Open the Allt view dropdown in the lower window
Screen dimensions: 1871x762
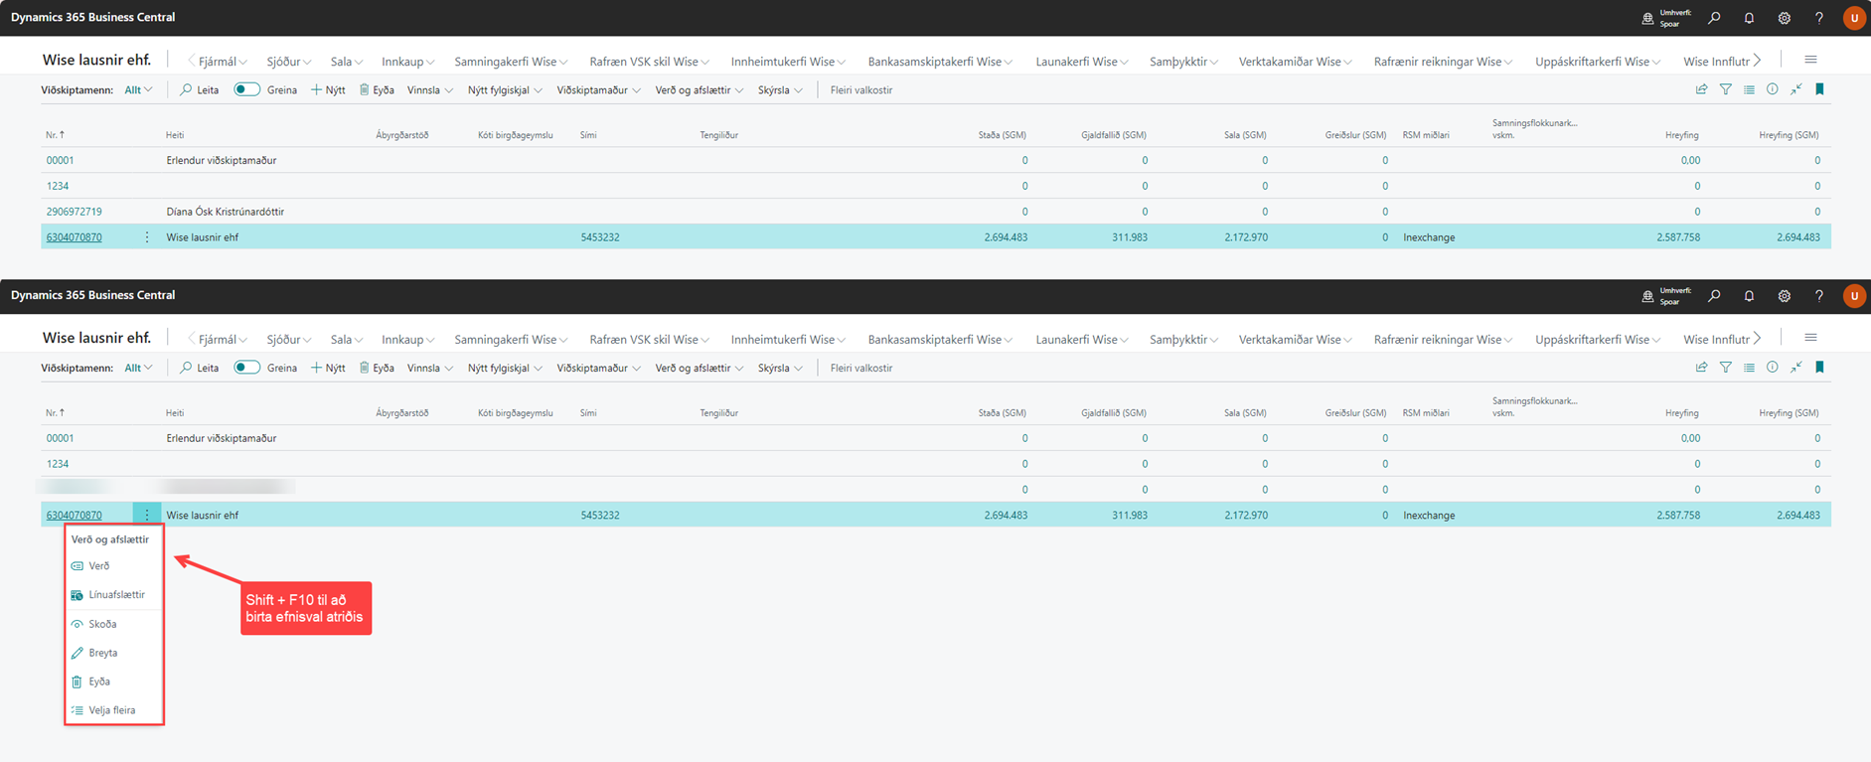(138, 368)
